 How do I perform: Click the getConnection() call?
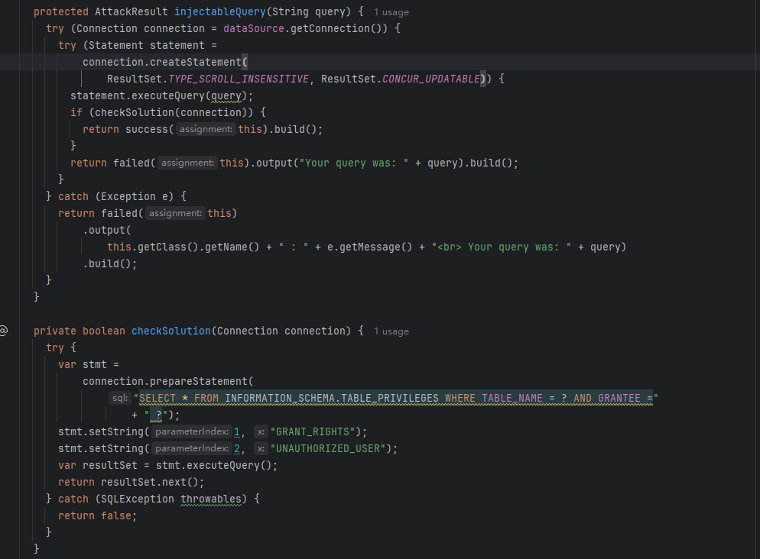[x=336, y=28]
